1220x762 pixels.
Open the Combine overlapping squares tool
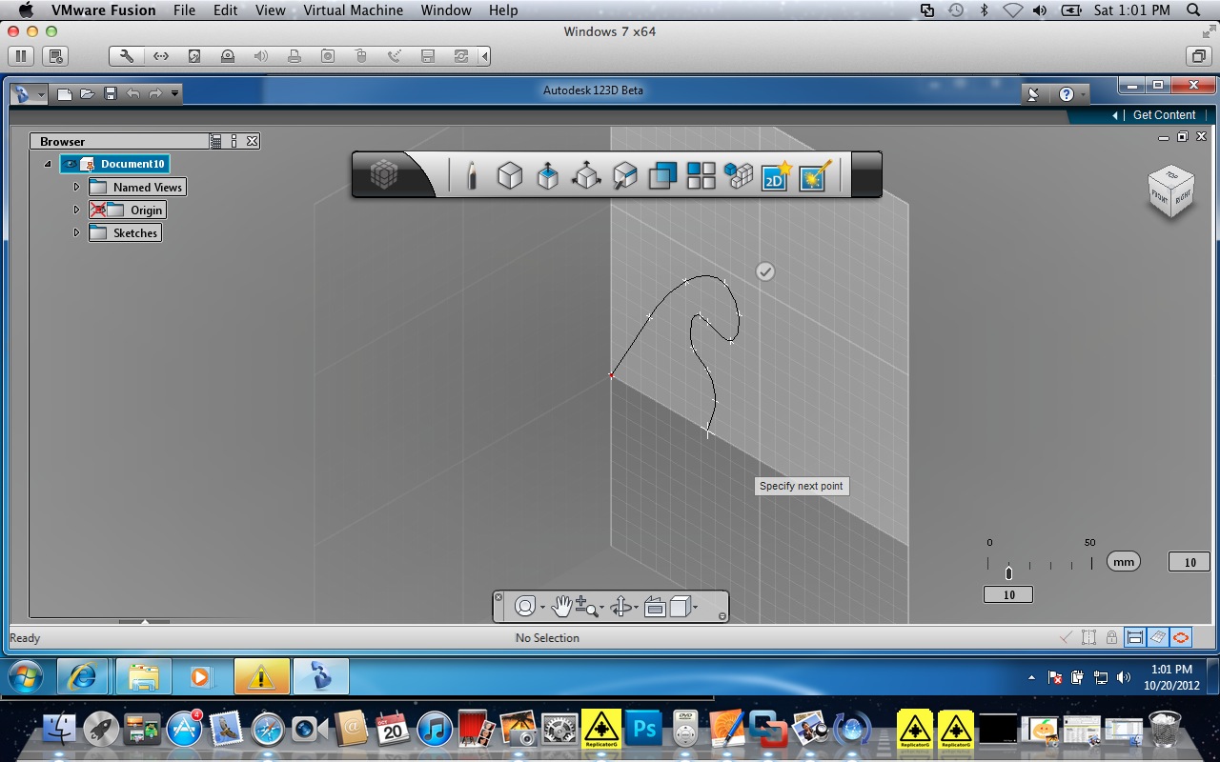coord(662,175)
